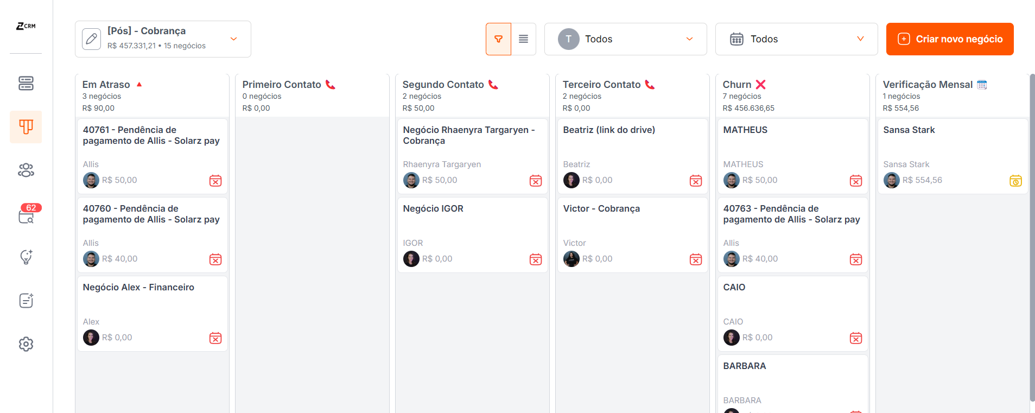Open the calendar with 62 notifications badge
The height and width of the screenshot is (413, 1035).
[26, 216]
